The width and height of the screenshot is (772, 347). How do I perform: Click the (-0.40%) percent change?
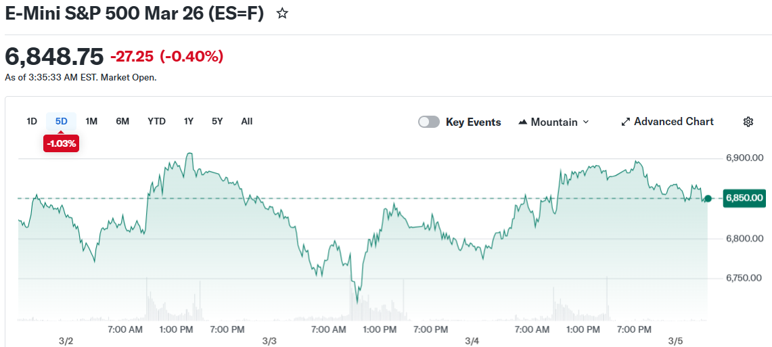pos(191,57)
